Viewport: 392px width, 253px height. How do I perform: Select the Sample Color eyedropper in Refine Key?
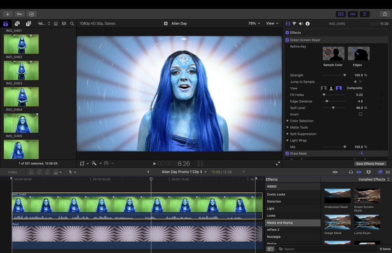tap(333, 54)
